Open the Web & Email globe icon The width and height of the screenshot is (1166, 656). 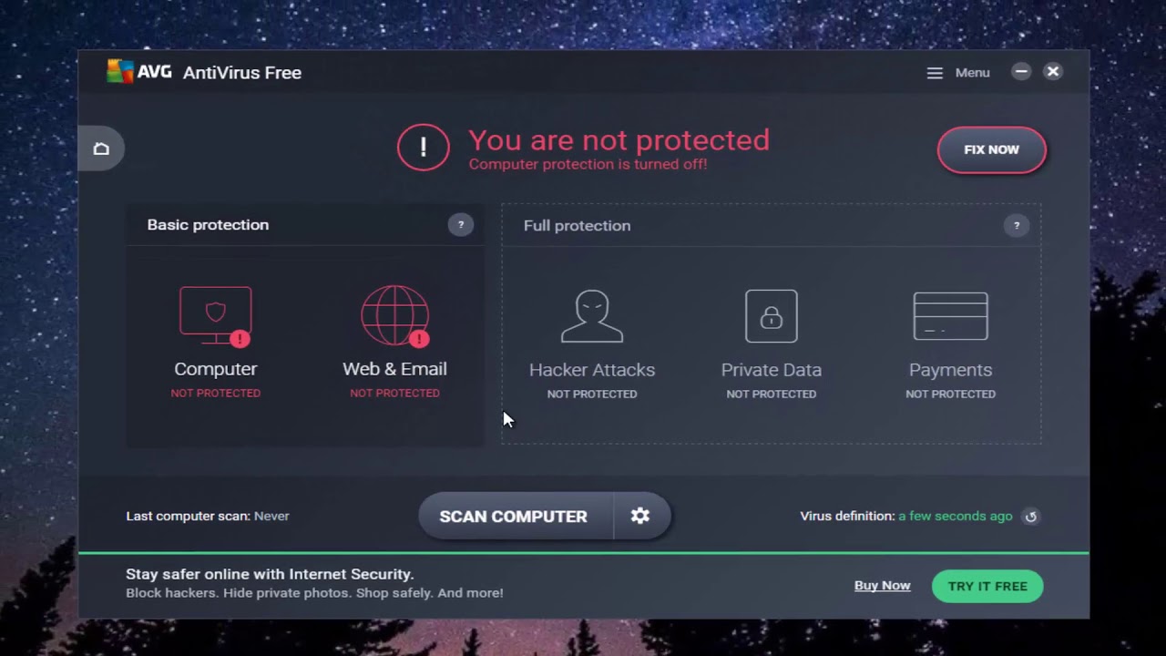click(394, 315)
